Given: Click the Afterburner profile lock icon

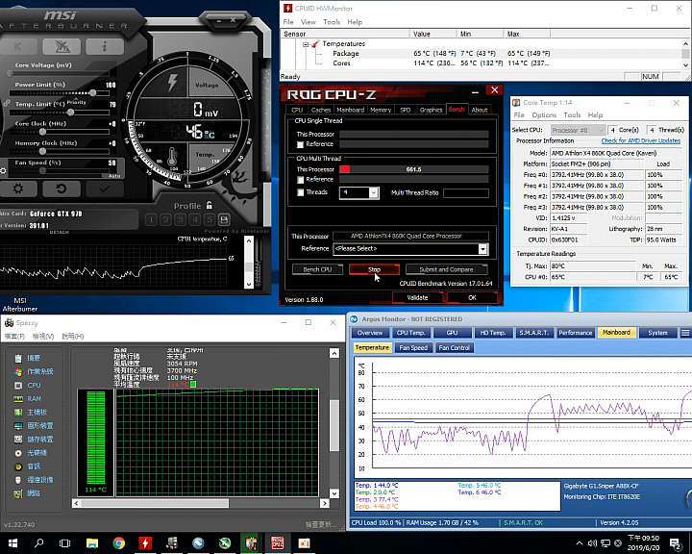Looking at the screenshot, I should [x=210, y=206].
